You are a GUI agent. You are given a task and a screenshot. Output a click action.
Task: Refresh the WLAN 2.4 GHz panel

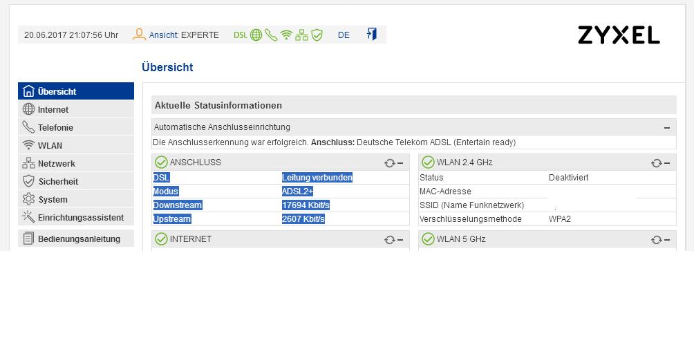[x=657, y=163]
